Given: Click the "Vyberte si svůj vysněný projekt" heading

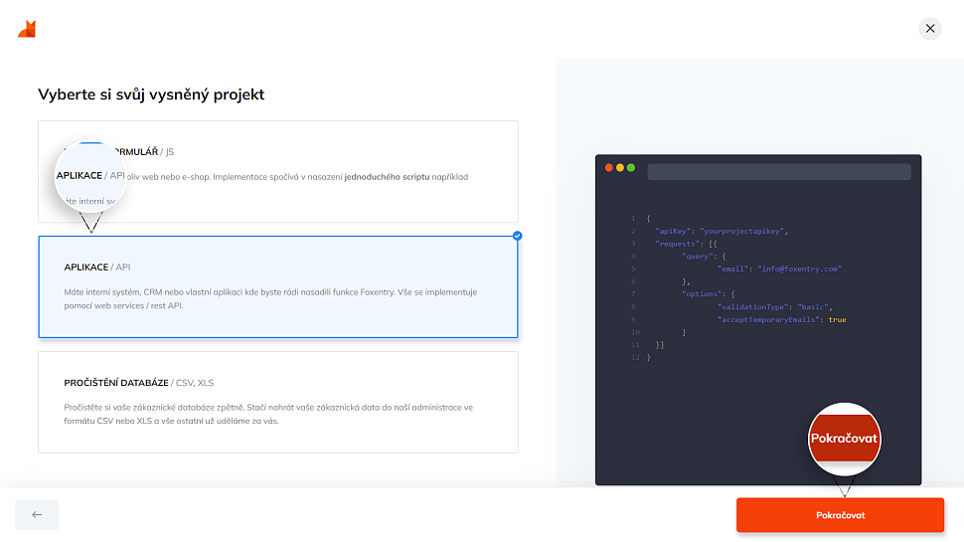Looking at the screenshot, I should click(x=151, y=94).
